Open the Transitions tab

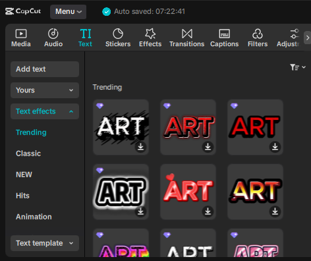(187, 38)
